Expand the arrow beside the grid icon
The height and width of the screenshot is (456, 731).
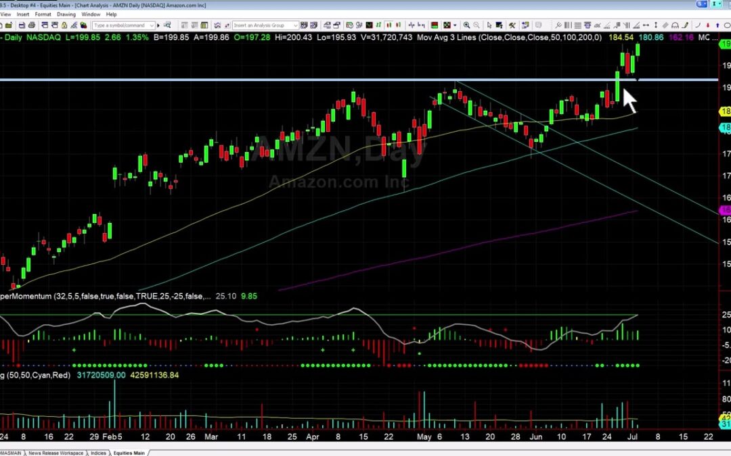pyautogui.click(x=455, y=25)
